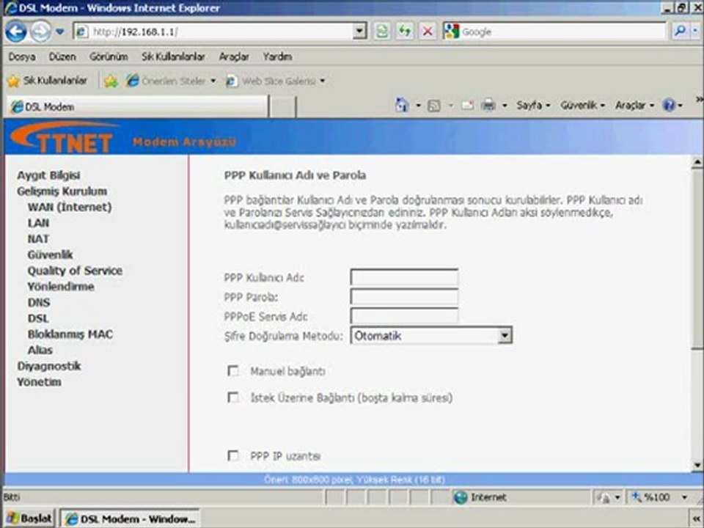Select Yönlendirme in sidebar

61,287
